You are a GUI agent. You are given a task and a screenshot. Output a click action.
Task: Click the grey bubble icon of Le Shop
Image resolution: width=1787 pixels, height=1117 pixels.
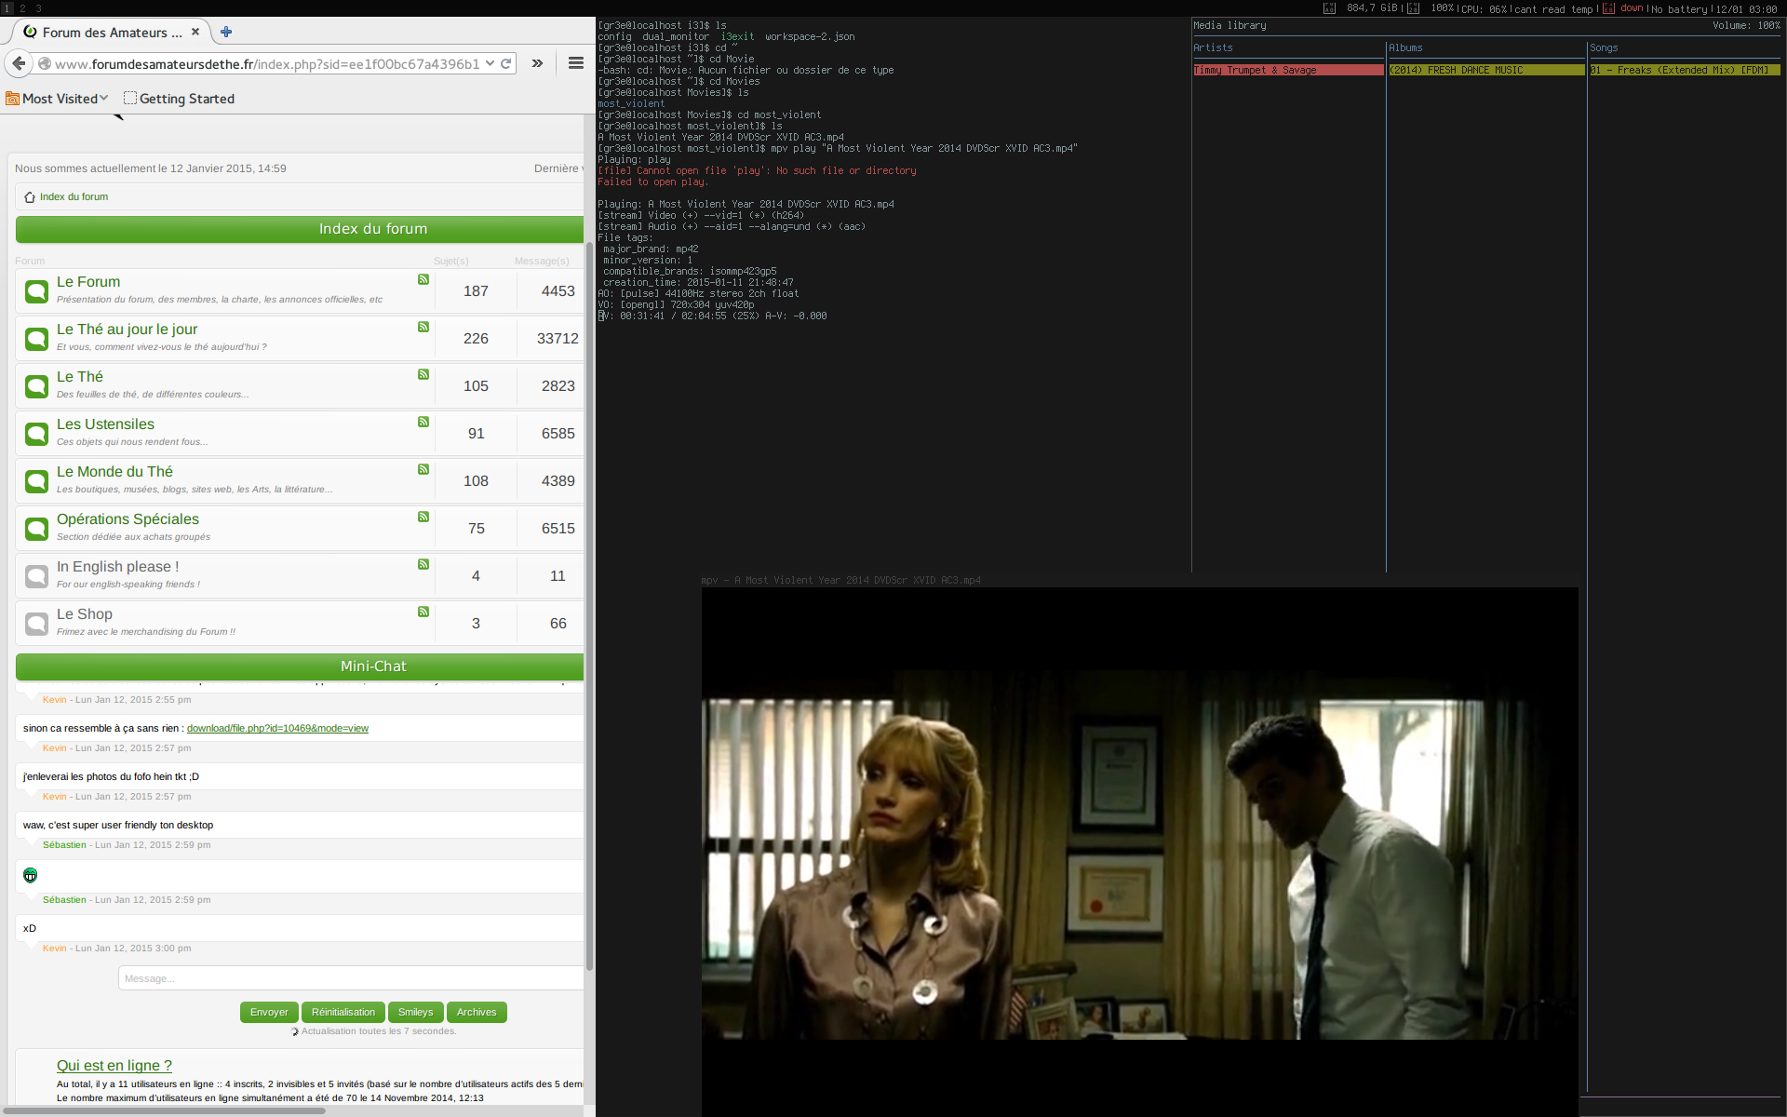point(36,624)
